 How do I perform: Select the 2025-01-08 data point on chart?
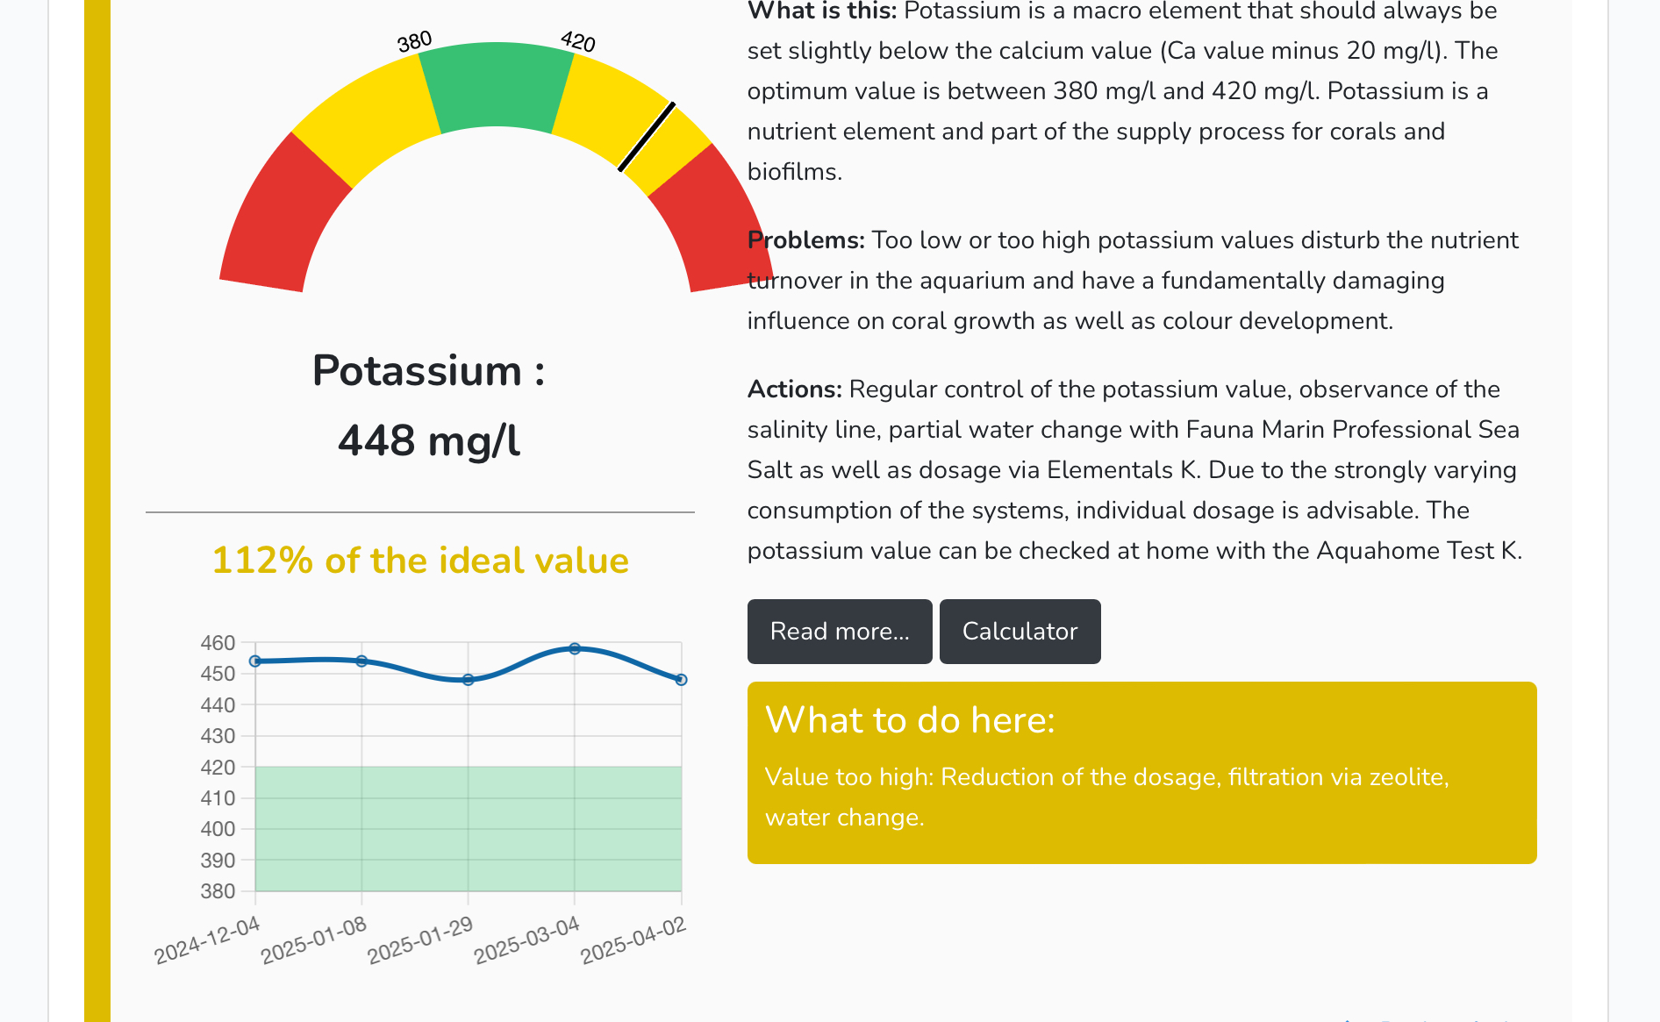pyautogui.click(x=361, y=661)
